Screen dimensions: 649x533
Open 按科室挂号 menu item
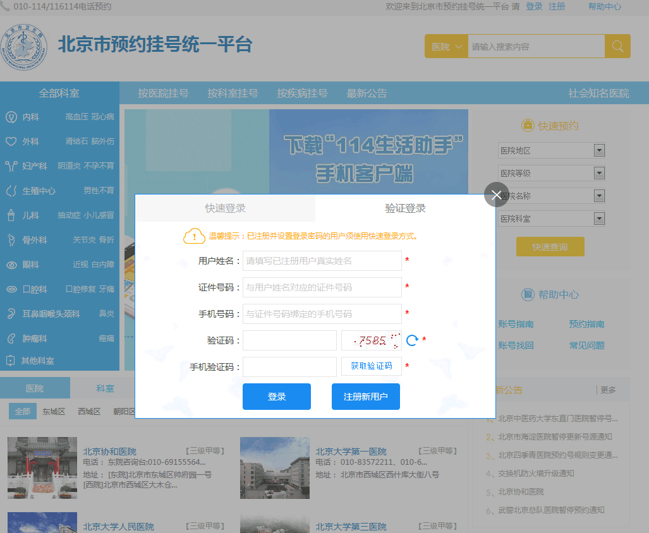pyautogui.click(x=233, y=93)
